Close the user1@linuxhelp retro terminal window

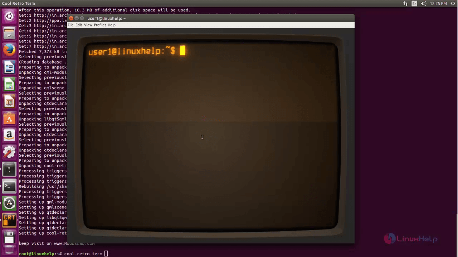pos(71,18)
